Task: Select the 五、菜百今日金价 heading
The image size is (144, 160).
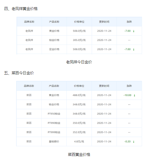Action: click(x=19, y=73)
